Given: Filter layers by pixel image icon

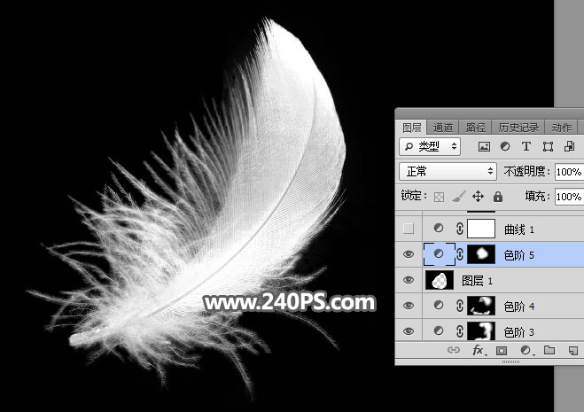Looking at the screenshot, I should 484,147.
